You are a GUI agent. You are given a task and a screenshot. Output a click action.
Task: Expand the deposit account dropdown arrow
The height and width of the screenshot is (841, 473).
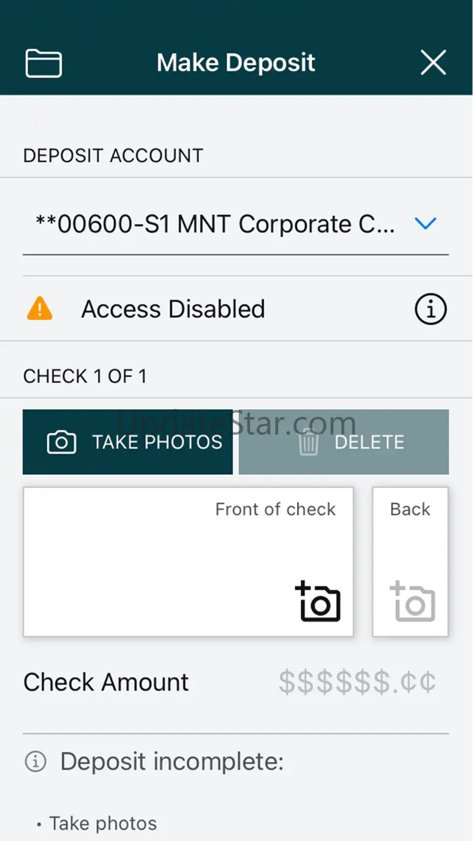click(426, 224)
